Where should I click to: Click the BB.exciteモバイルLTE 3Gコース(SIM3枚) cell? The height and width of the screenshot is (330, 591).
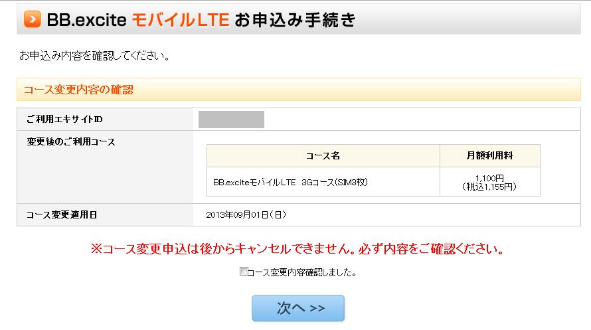(x=323, y=182)
